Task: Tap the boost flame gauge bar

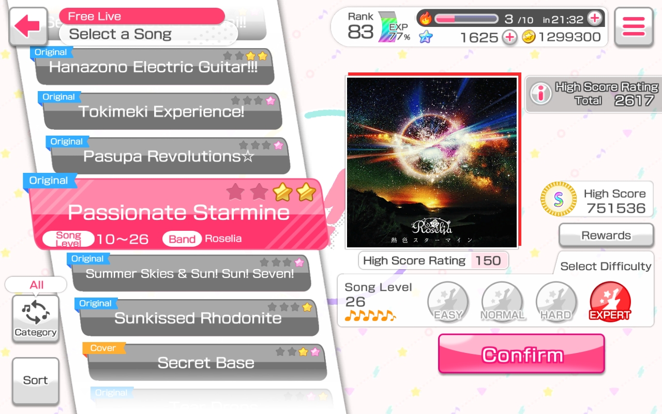Action: tap(465, 19)
